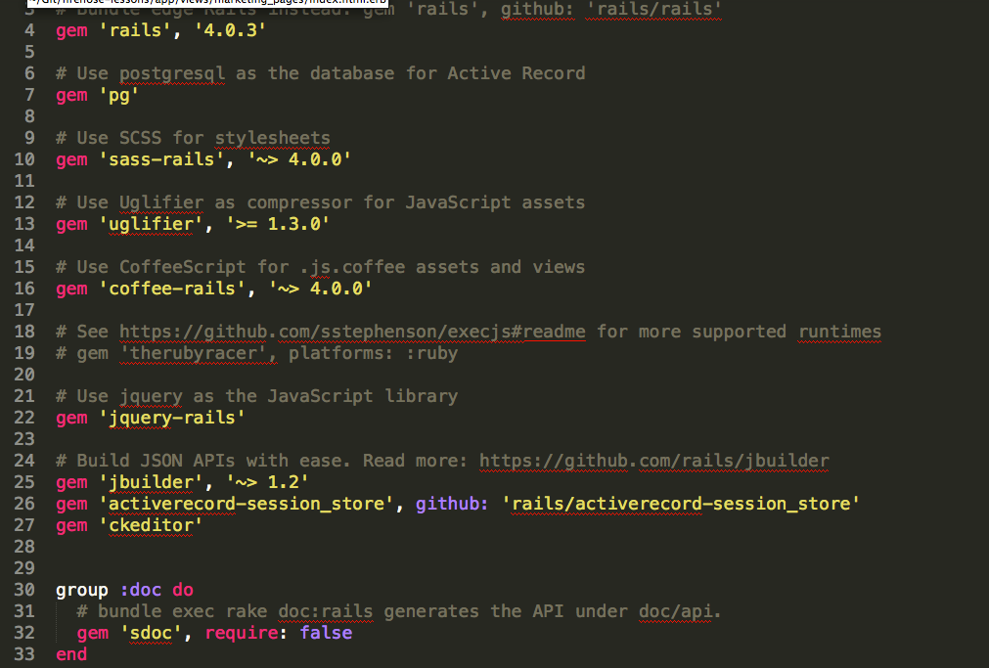Click the 'pg' gem string
This screenshot has height=668, width=989.
(x=119, y=95)
